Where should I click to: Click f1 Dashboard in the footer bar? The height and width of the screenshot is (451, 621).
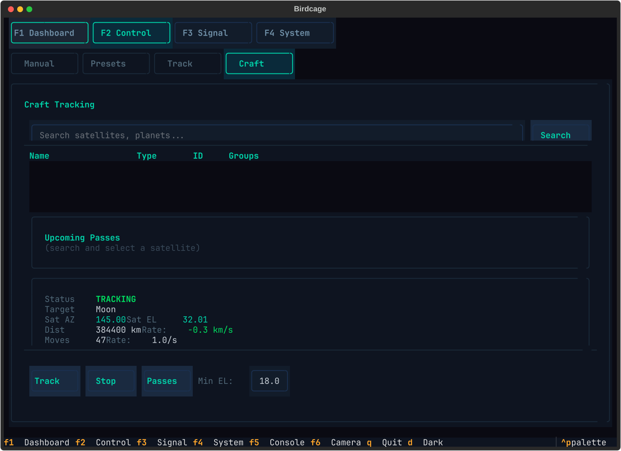[x=37, y=442]
